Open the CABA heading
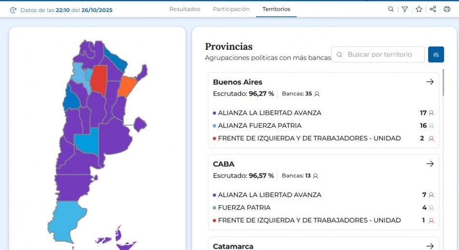This screenshot has width=459, height=250. (x=224, y=164)
